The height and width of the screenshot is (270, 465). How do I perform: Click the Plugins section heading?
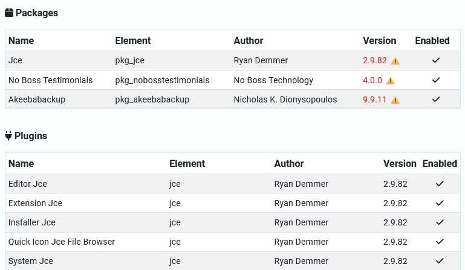pos(31,136)
